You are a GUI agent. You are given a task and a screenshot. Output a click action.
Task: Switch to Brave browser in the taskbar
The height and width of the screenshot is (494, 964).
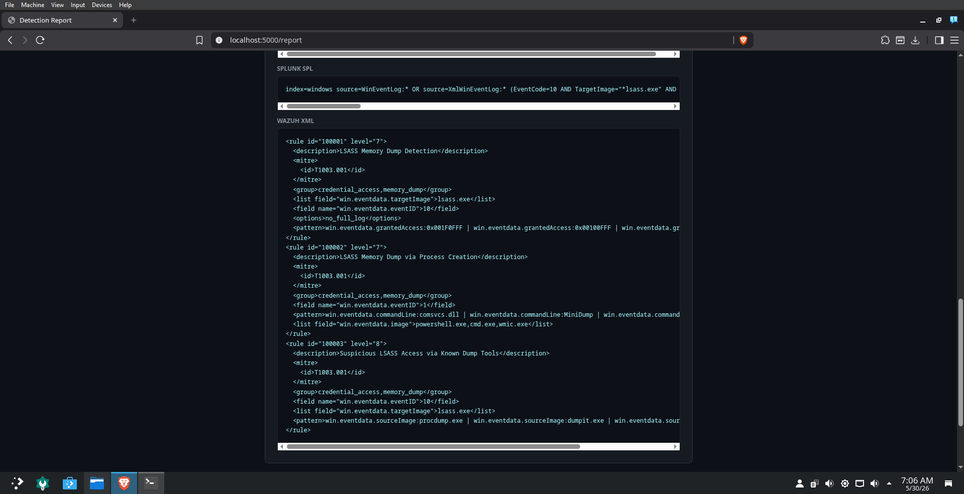pyautogui.click(x=124, y=483)
